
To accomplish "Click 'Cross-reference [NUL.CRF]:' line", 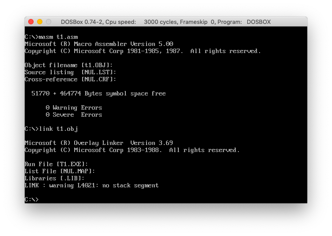I will point(70,79).
